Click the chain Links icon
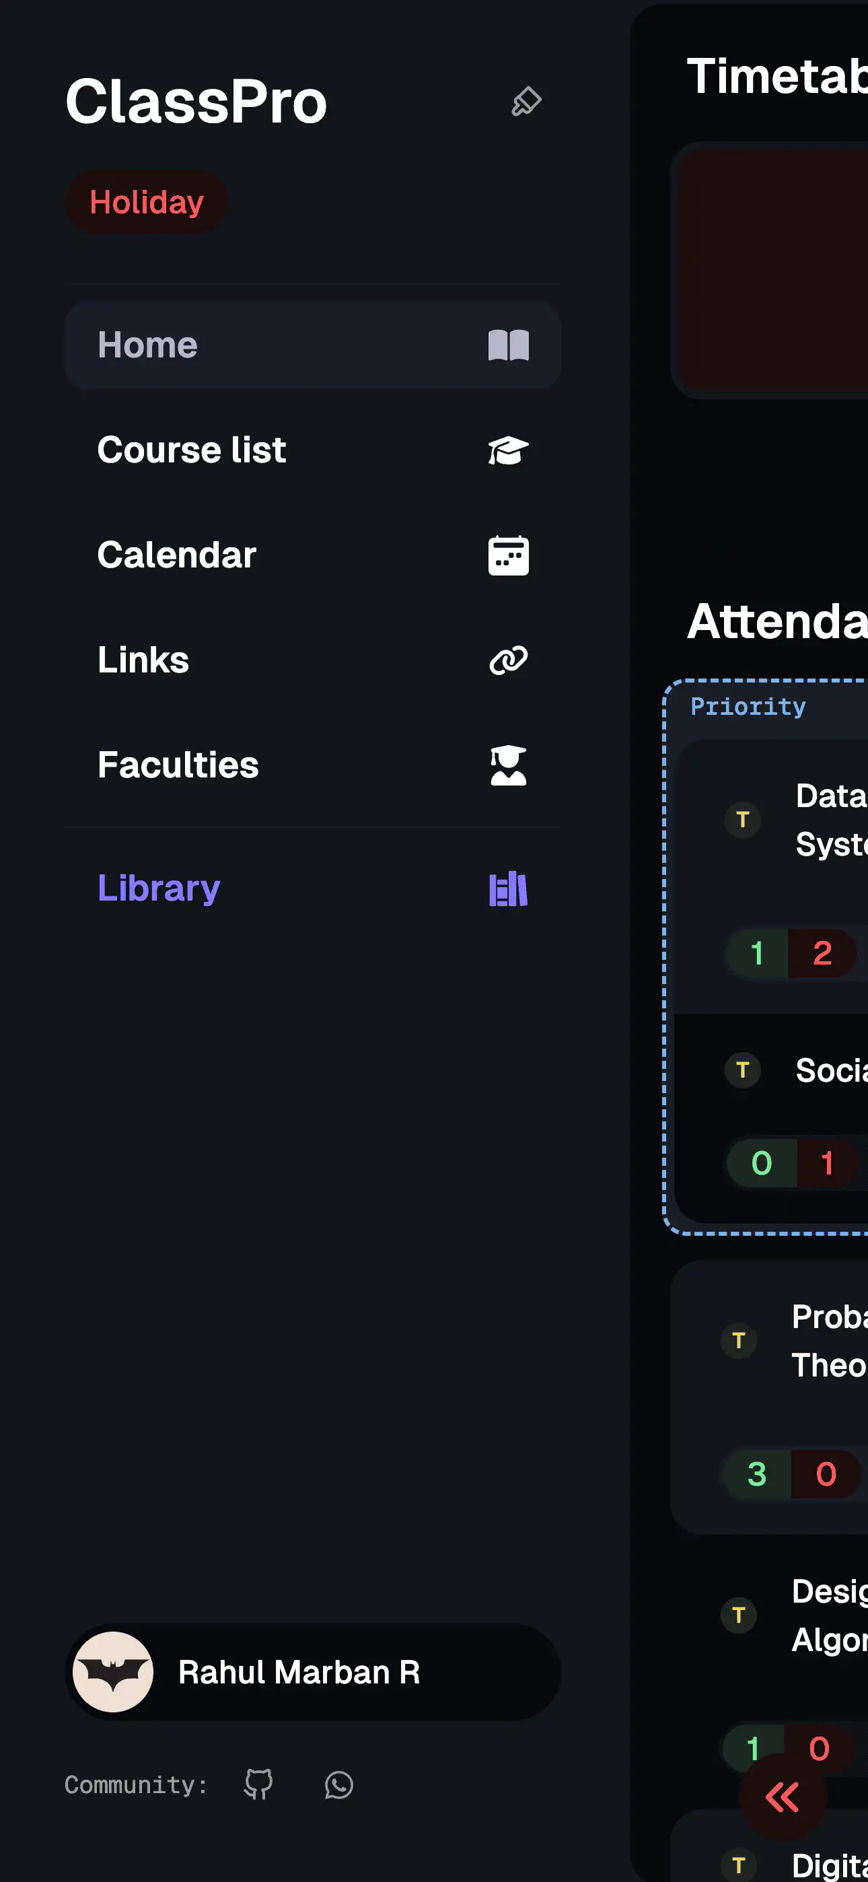 coord(508,660)
